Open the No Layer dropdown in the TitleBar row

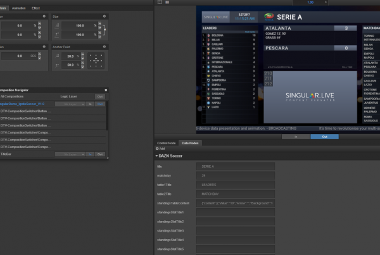(x=70, y=154)
